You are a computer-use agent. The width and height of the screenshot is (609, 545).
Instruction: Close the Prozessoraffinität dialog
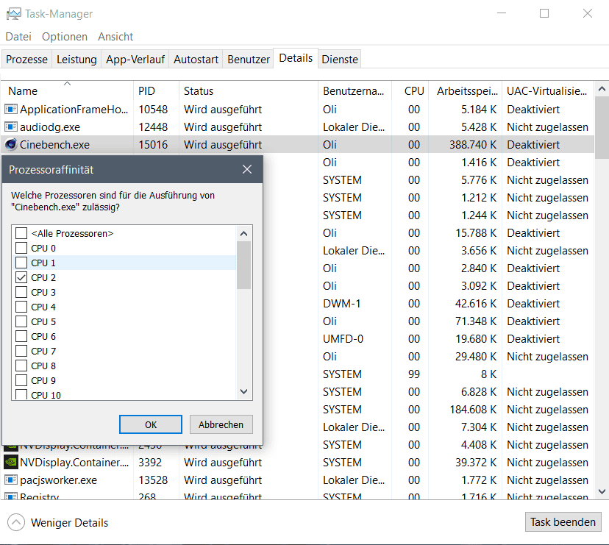coord(247,169)
